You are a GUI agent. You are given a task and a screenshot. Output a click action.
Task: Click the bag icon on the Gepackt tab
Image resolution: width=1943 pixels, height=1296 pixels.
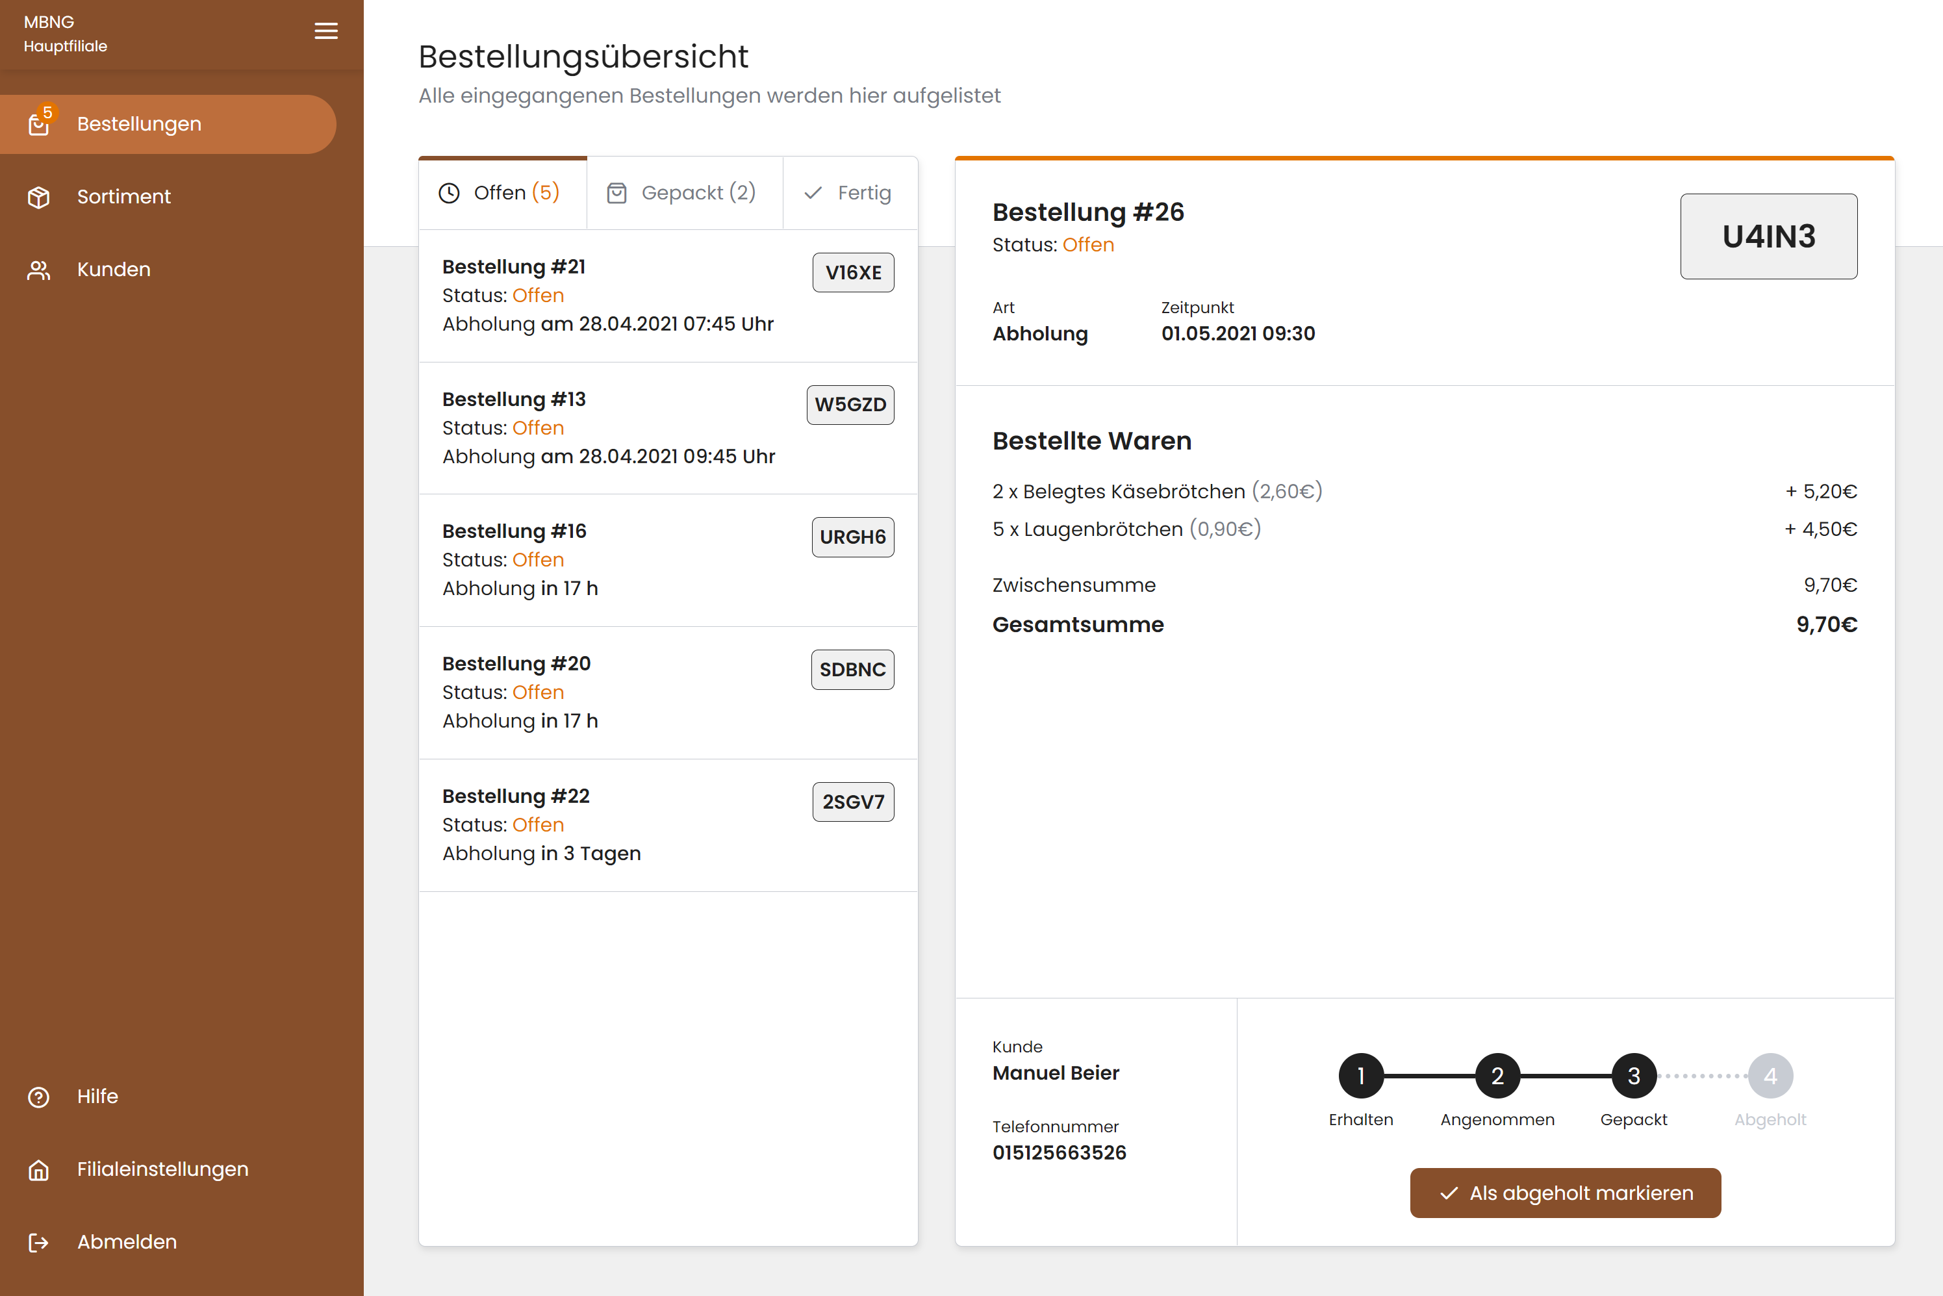tap(617, 192)
